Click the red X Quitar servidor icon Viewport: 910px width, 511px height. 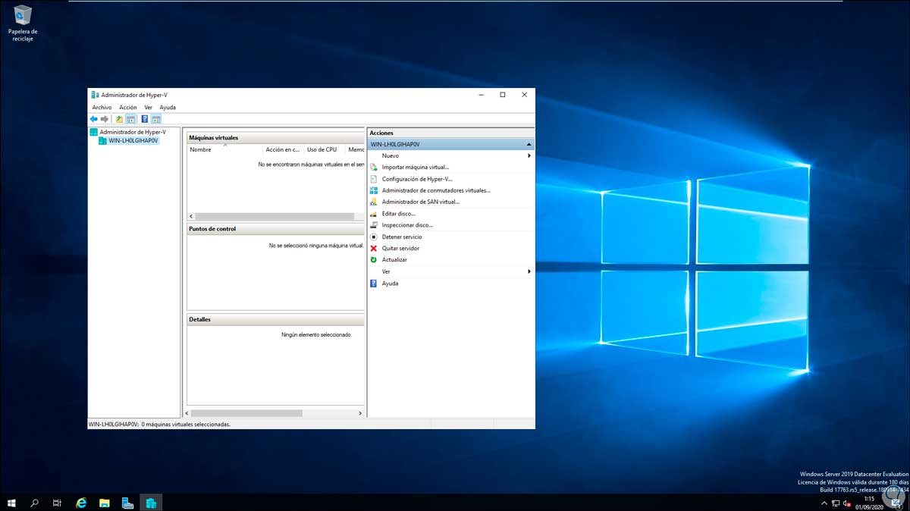tap(373, 249)
